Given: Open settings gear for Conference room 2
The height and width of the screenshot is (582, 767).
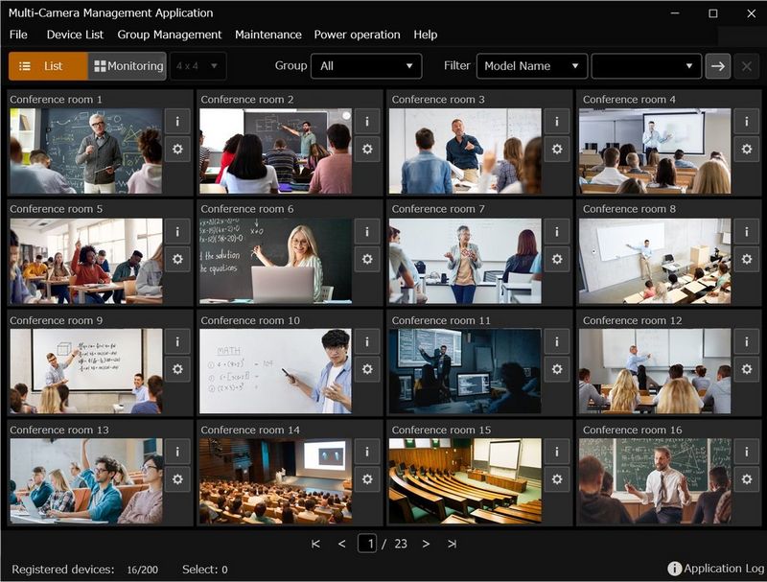Looking at the screenshot, I should pos(368,151).
